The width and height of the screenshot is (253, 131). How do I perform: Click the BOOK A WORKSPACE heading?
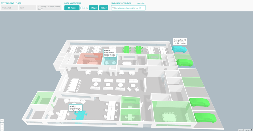[x=73, y=3]
